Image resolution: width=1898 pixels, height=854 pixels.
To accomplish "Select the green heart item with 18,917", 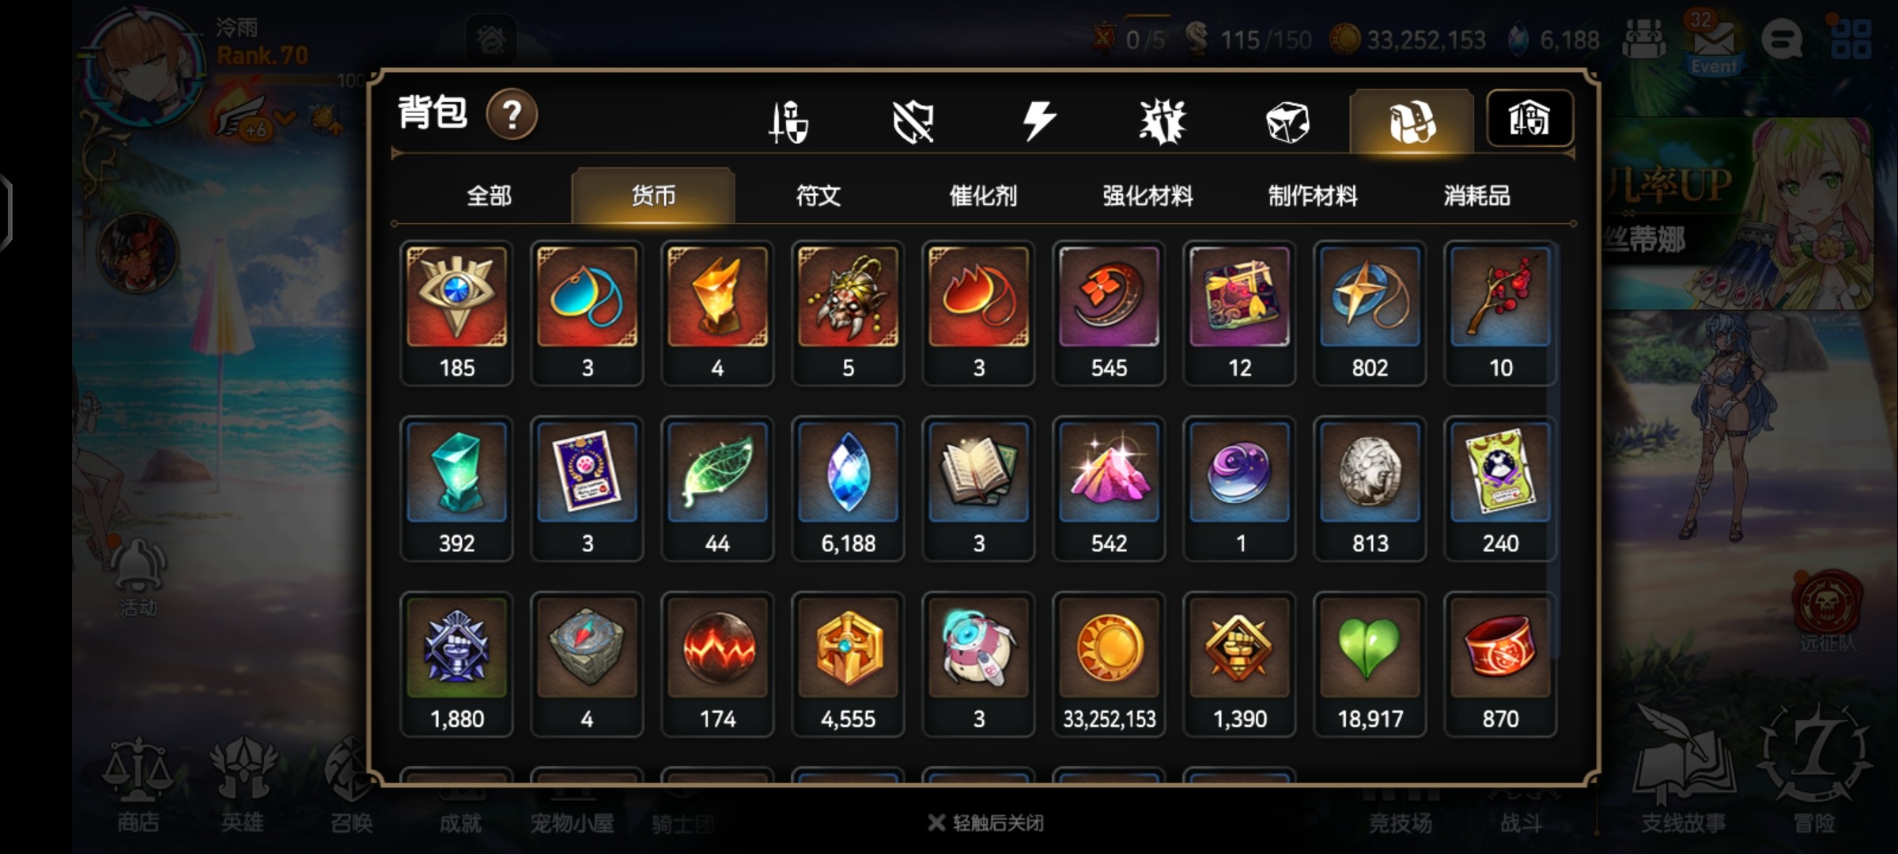I will tap(1370, 664).
